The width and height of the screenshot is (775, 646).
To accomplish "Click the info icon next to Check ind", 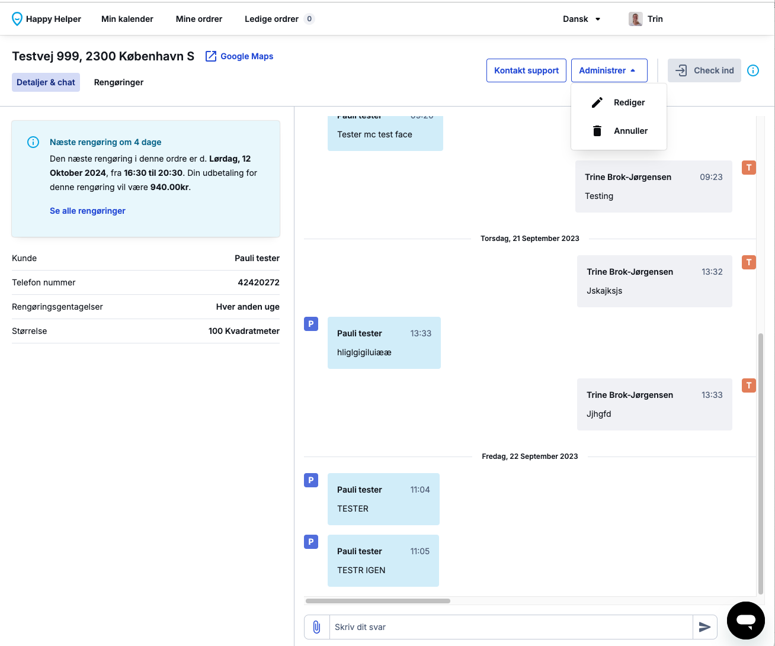I will click(753, 70).
